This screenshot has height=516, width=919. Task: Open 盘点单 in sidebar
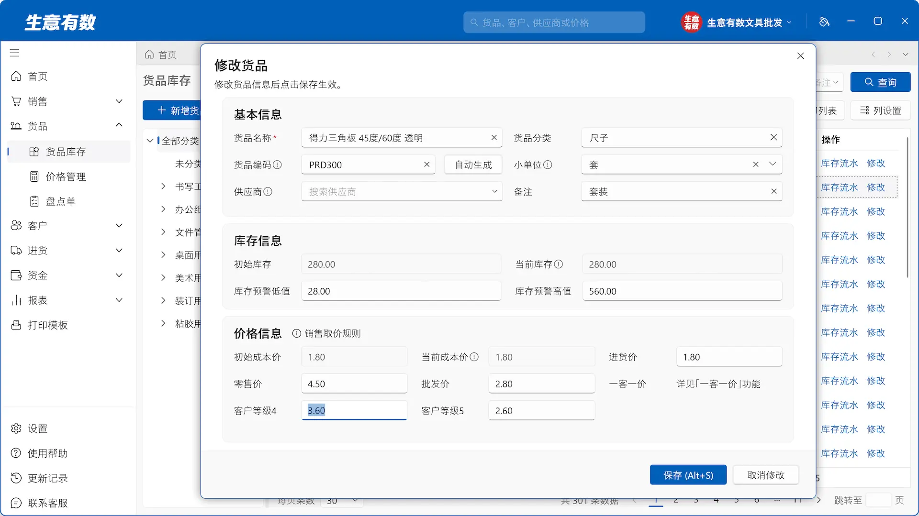68,201
